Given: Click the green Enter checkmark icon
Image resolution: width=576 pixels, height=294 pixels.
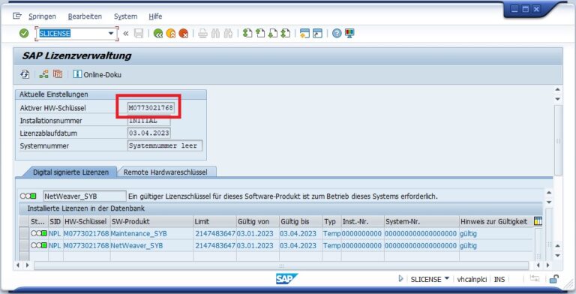Looking at the screenshot, I should (x=24, y=34).
